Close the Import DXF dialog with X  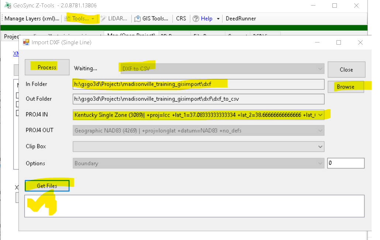pyautogui.click(x=360, y=42)
